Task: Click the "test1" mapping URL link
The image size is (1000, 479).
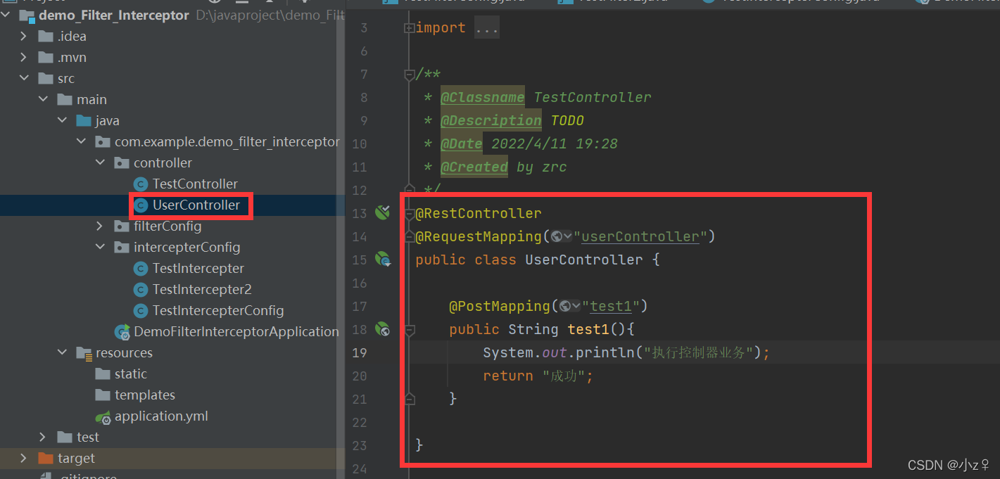Action: coord(611,306)
